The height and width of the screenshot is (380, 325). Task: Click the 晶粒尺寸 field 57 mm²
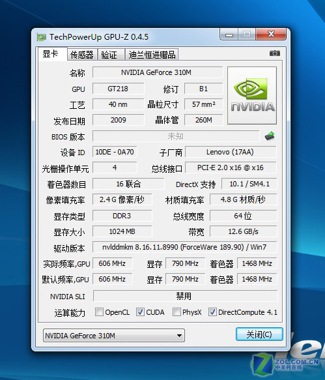click(203, 104)
